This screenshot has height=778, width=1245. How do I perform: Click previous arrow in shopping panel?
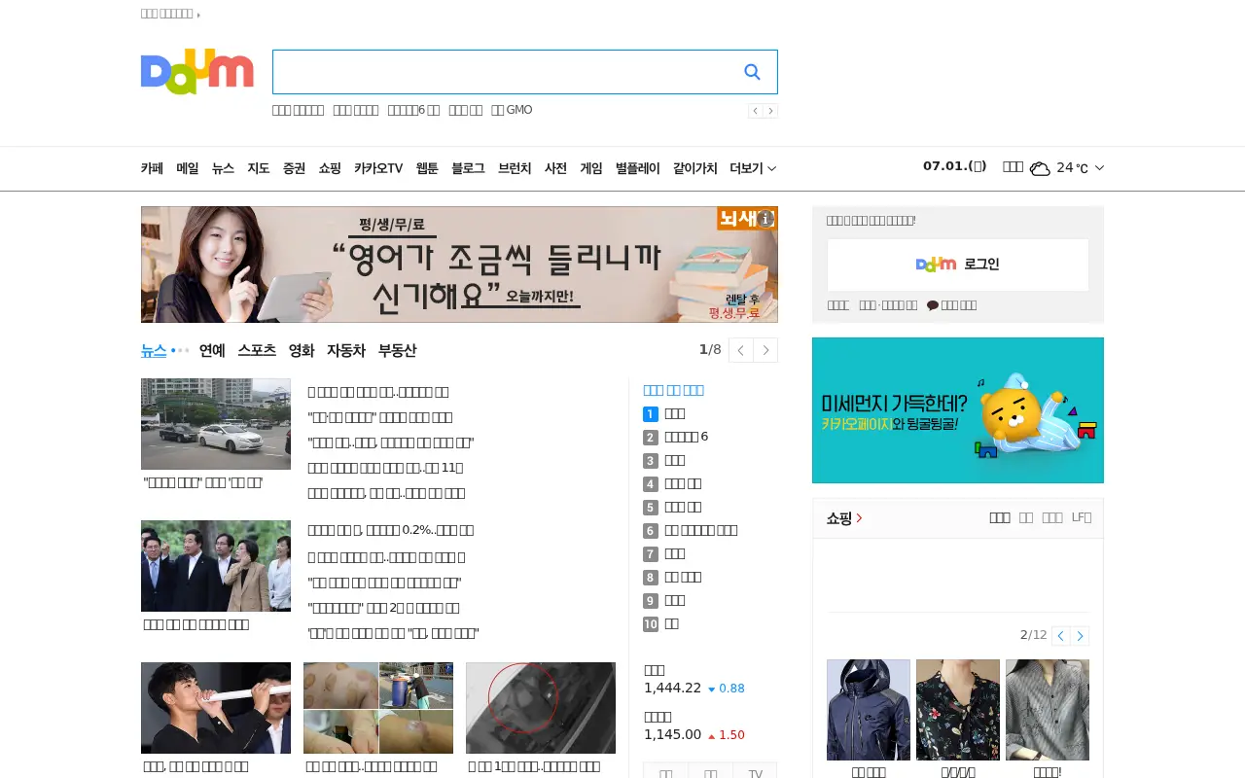click(x=1061, y=636)
